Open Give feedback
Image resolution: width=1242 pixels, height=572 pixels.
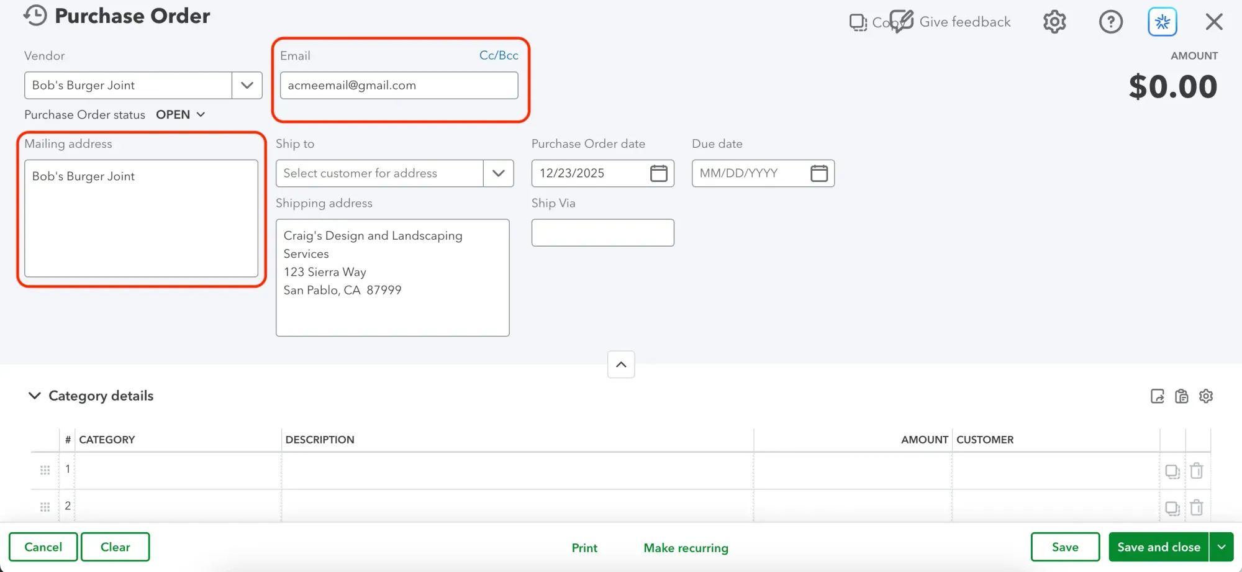964,22
